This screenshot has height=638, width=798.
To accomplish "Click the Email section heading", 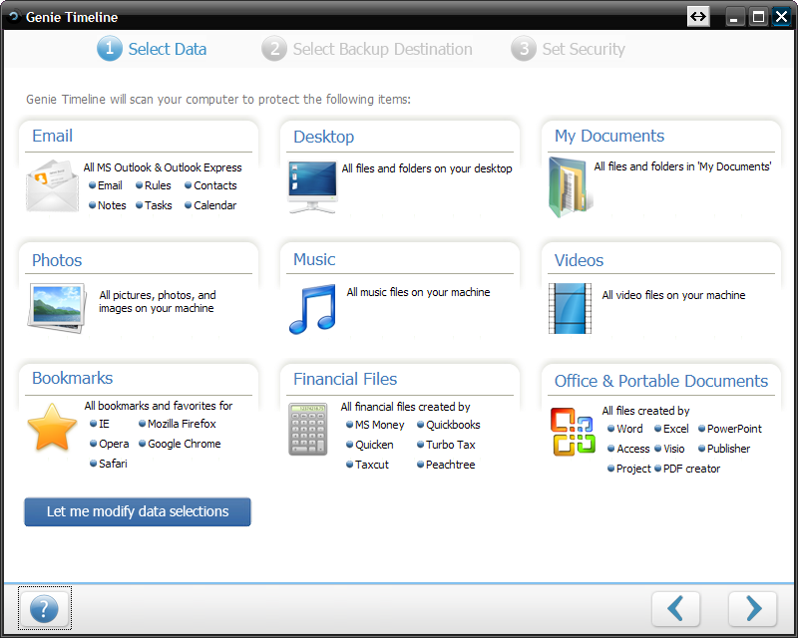I will tap(53, 136).
